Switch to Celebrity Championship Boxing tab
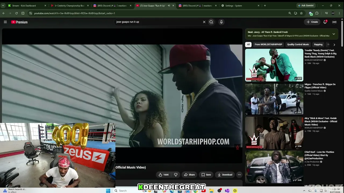This screenshot has height=193, width=344. click(70, 5)
